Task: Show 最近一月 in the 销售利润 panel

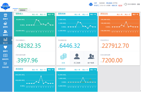Action: pos(85,15)
